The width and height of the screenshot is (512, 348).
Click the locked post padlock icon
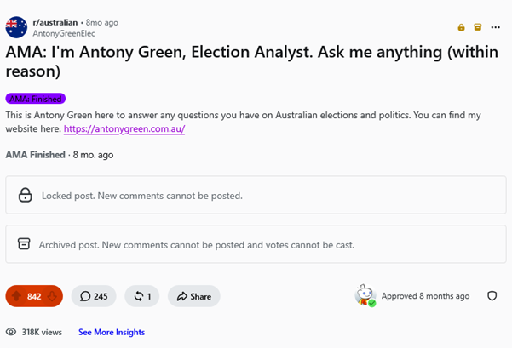(26, 195)
